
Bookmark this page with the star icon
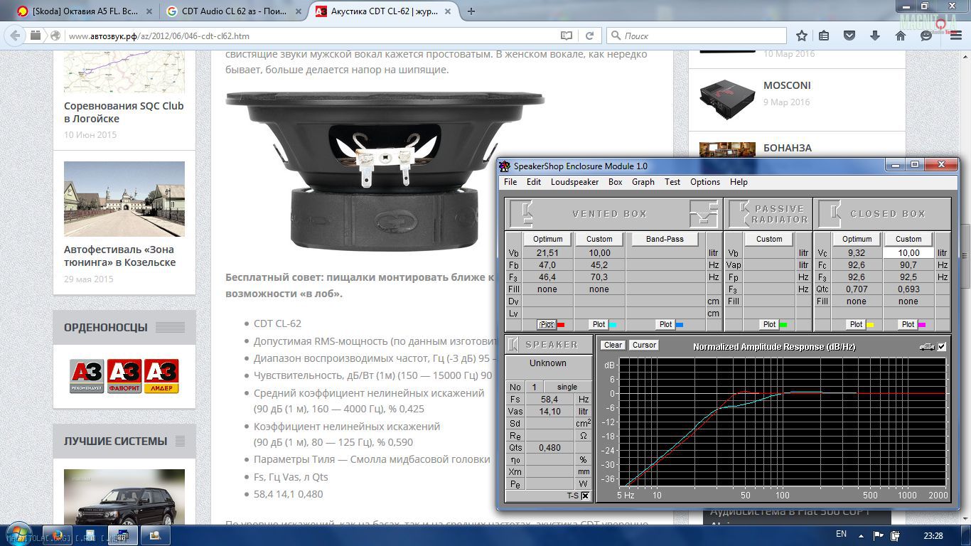tap(802, 36)
